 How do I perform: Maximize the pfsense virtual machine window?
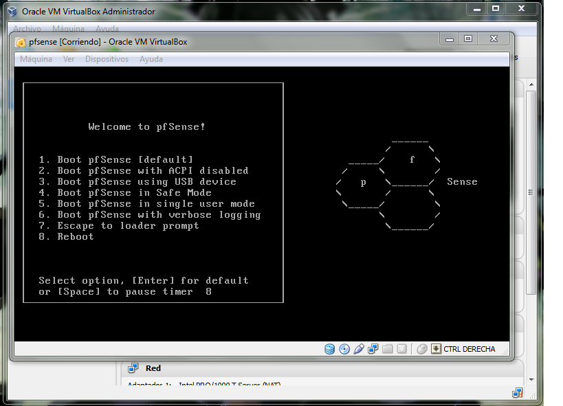tap(468, 39)
